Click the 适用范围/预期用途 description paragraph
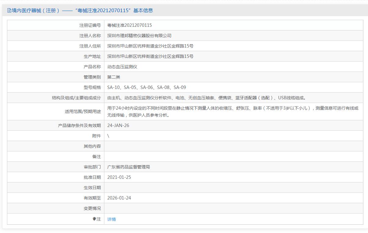 coord(233,111)
